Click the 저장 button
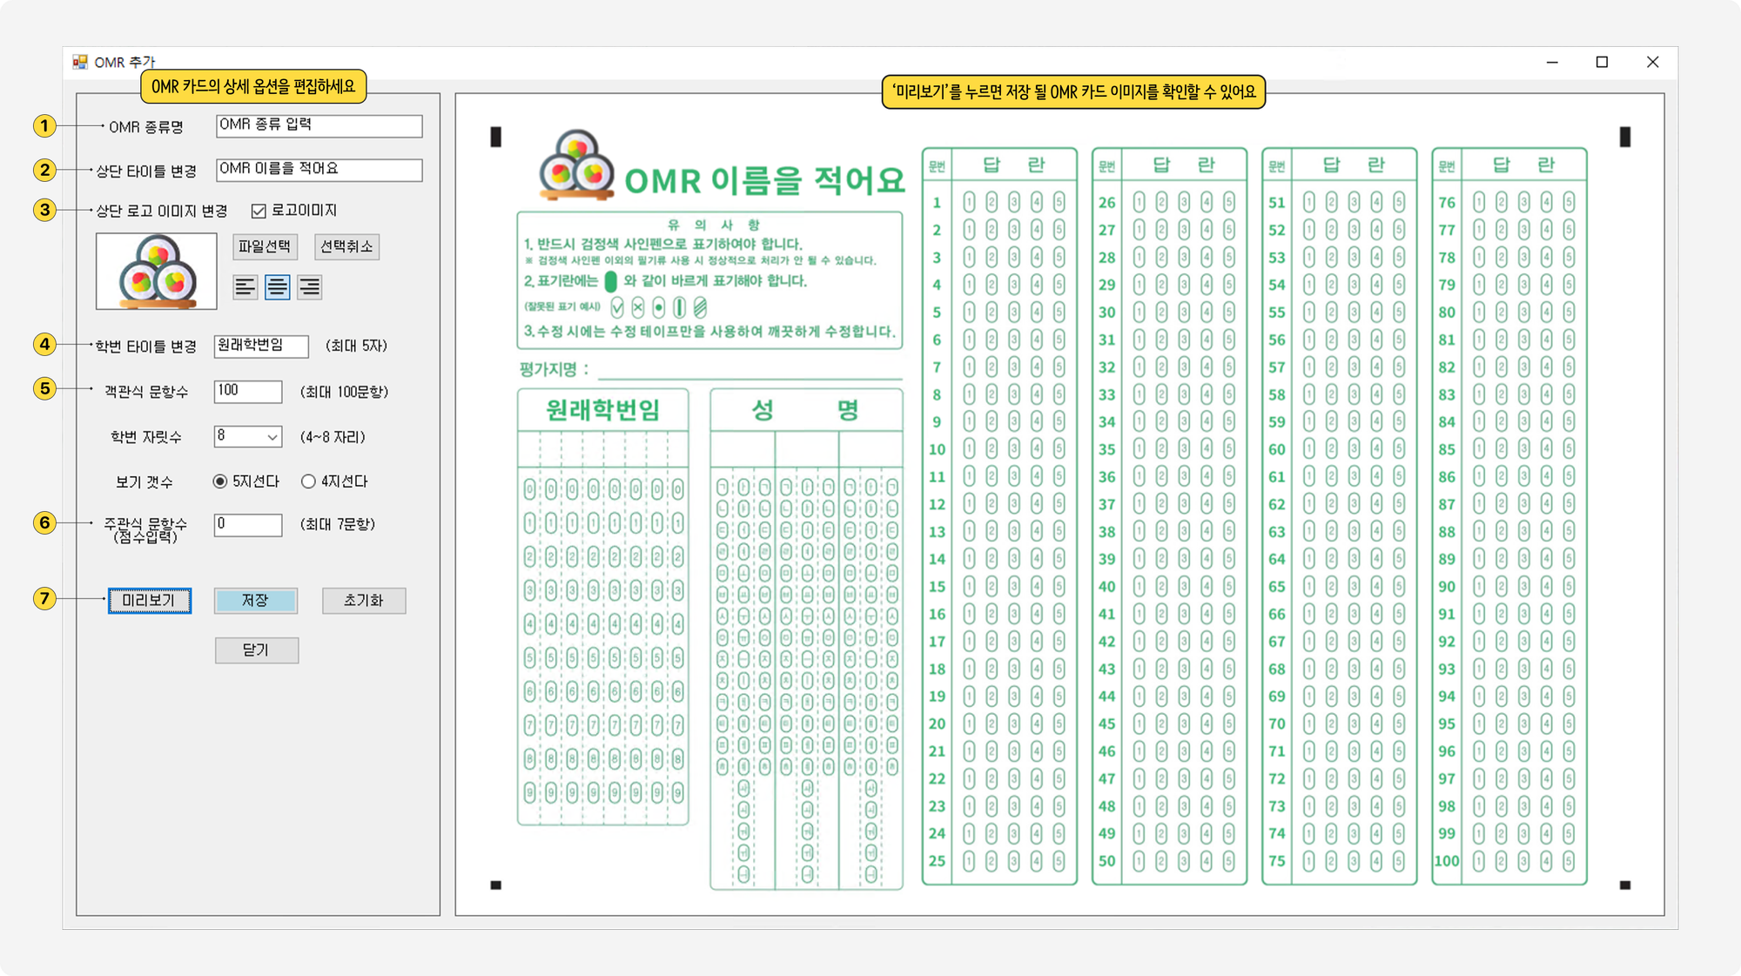This screenshot has height=976, width=1741. point(256,601)
